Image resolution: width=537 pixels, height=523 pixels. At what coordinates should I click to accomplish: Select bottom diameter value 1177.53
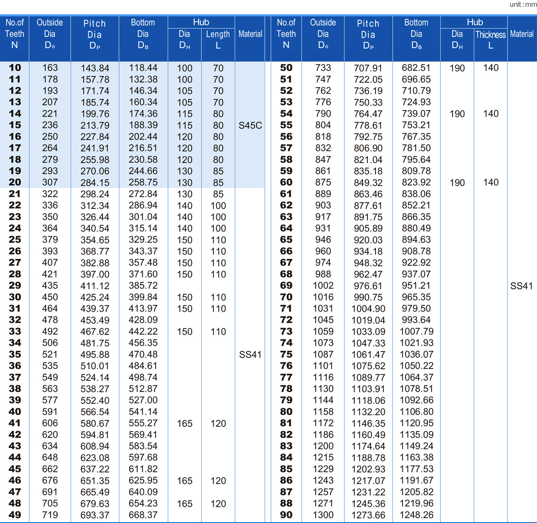click(417, 469)
